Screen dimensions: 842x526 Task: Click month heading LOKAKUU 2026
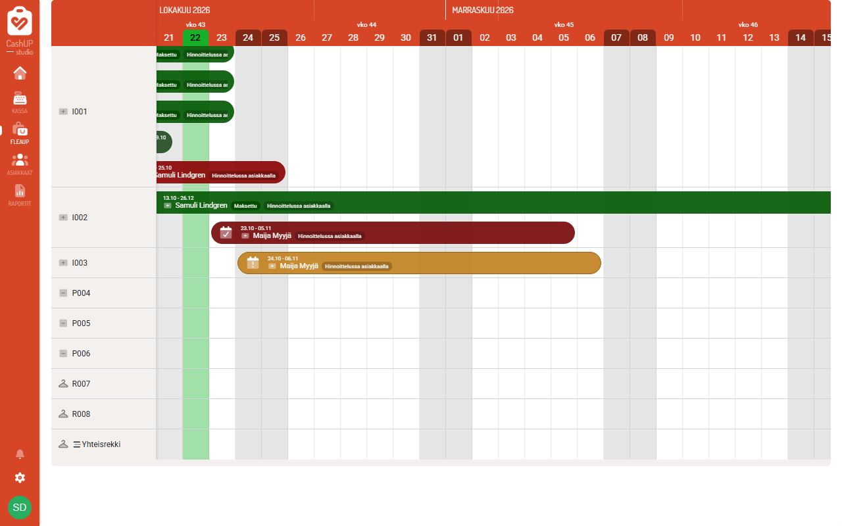185,11
